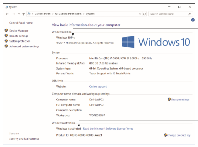The image size is (198, 147).
Task: Open address bar history dropdown
Action: [x=140, y=14]
